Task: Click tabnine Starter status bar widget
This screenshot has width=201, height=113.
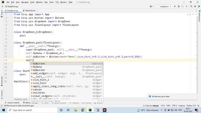Action: tap(151, 106)
